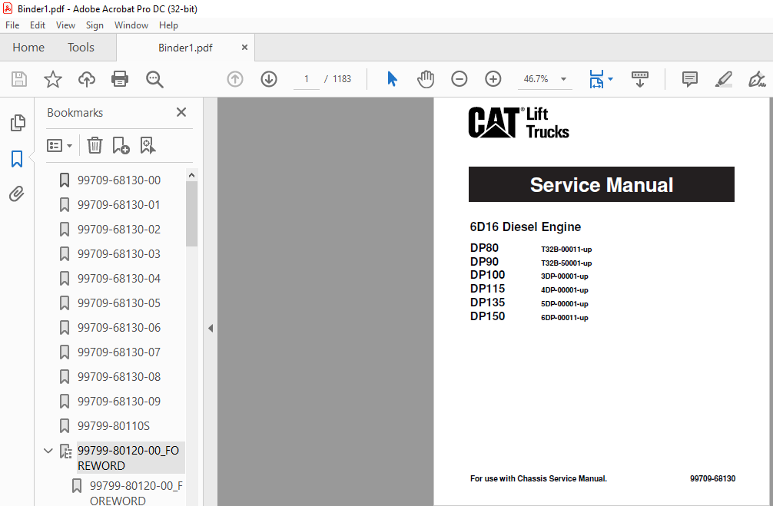Click the T32B-00011-up serial number

566,250
